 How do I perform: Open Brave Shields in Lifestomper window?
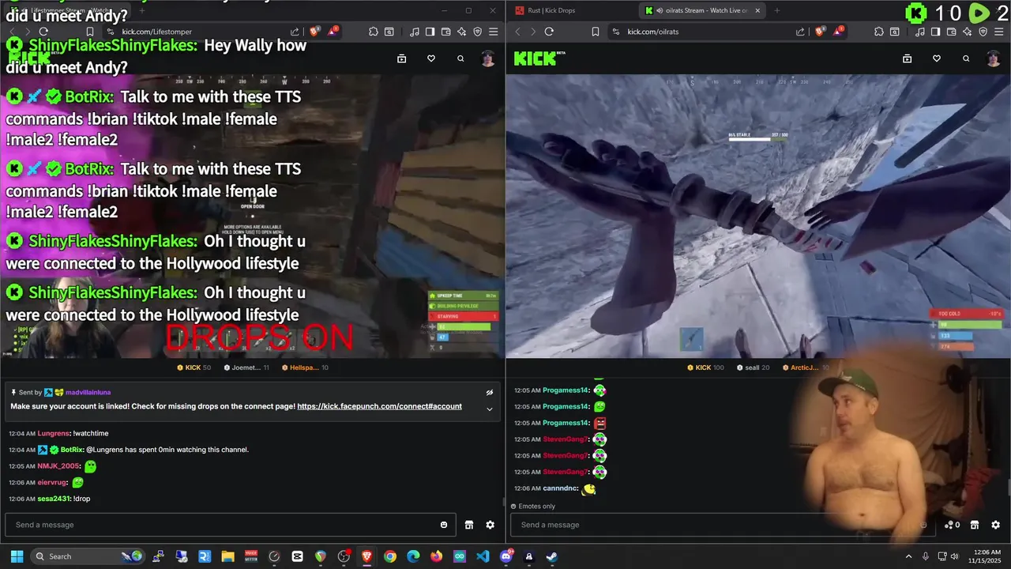click(314, 32)
